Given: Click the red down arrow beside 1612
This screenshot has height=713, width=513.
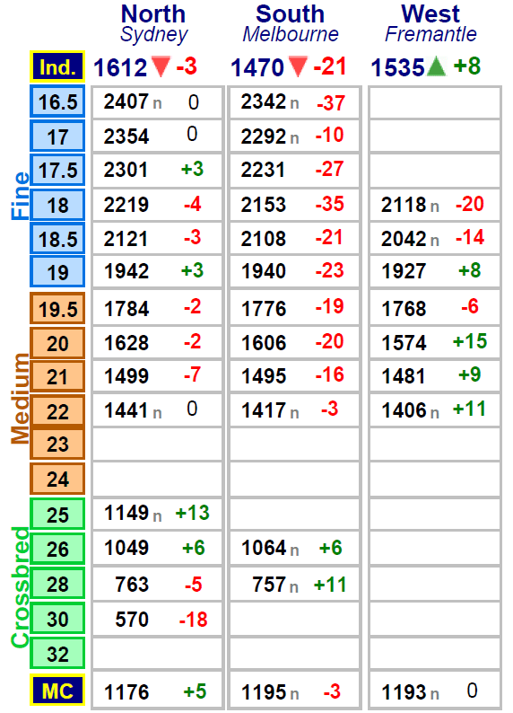Looking at the screenshot, I should pyautogui.click(x=161, y=66).
